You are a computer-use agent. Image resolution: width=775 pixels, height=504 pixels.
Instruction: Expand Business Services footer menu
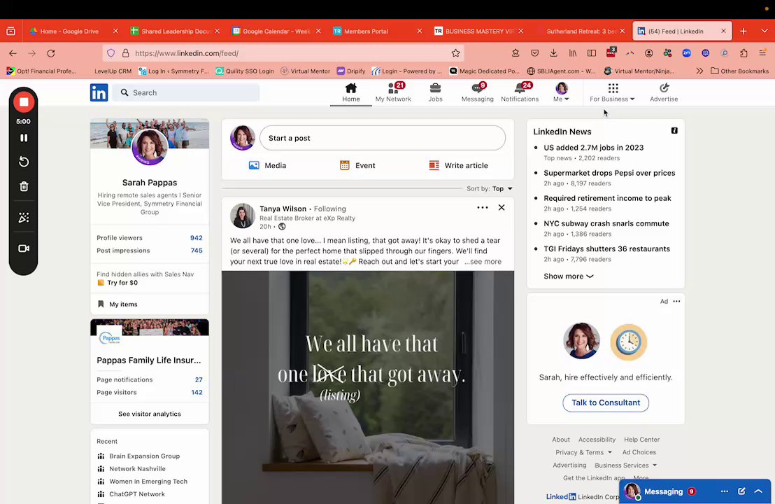(626, 465)
